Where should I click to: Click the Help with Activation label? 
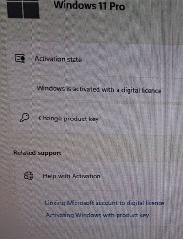click(x=72, y=176)
